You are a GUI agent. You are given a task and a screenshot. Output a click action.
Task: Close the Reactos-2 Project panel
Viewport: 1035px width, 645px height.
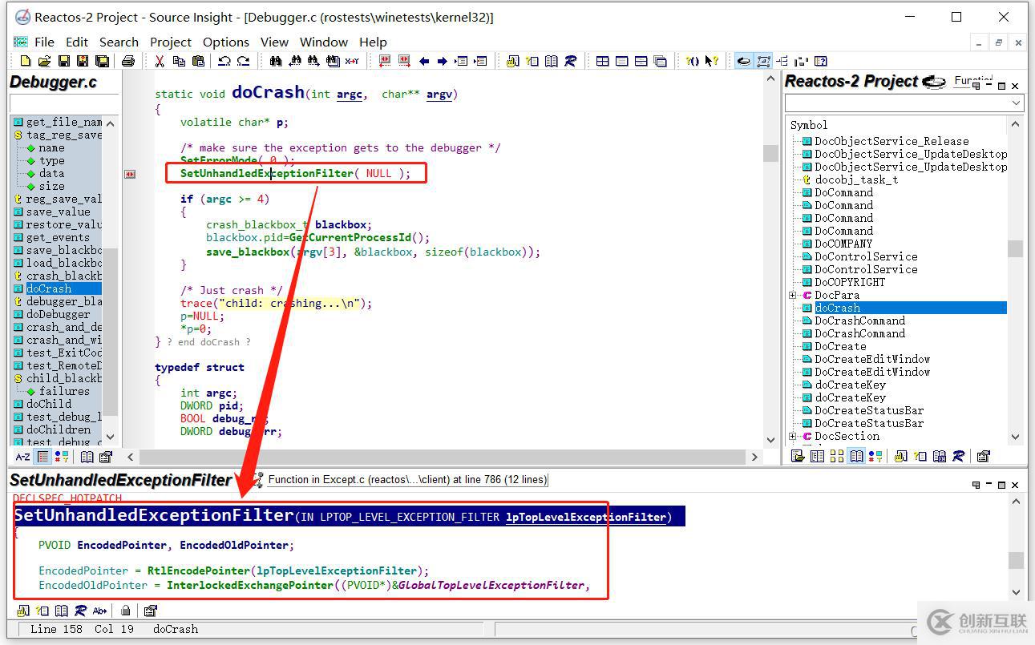click(x=1015, y=85)
